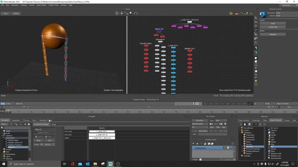Click the white dot tool in viewer toolbar
The width and height of the screenshot is (298, 167).
click(130, 13)
